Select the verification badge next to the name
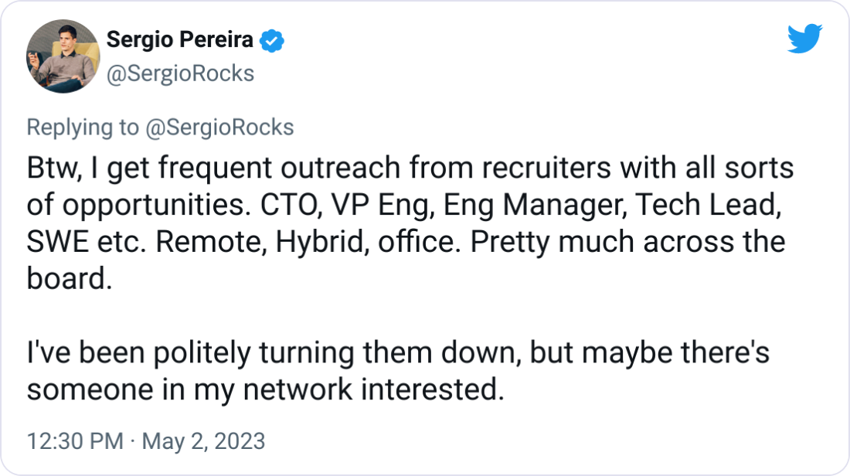The height and width of the screenshot is (476, 850). (x=272, y=40)
